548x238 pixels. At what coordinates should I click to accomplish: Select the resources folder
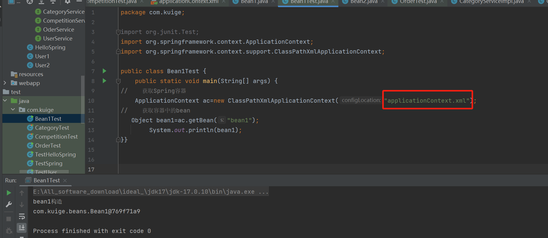click(31, 74)
